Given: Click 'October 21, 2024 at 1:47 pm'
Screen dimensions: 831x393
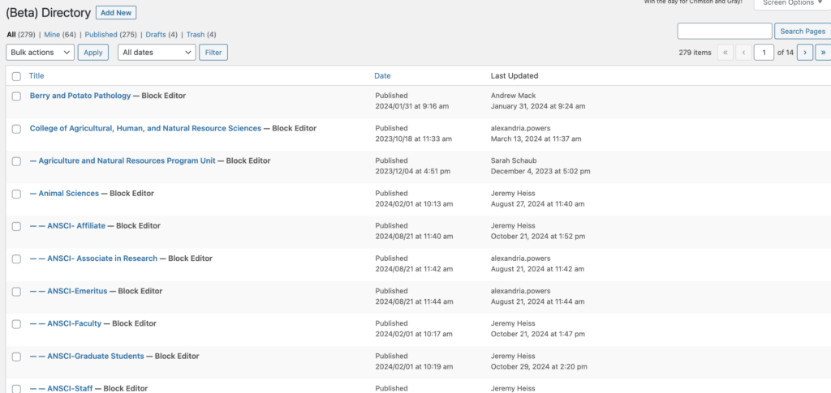Looking at the screenshot, I should pyautogui.click(x=538, y=335).
